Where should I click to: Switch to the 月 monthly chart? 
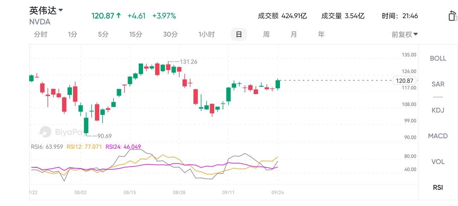point(294,34)
